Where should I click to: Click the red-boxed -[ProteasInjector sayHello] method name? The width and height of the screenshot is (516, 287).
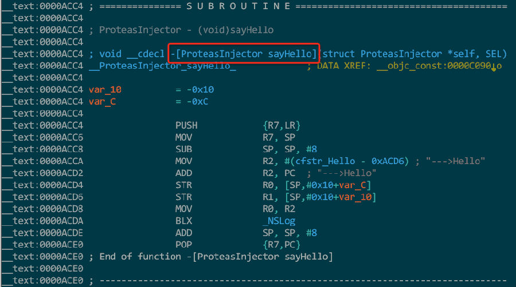point(245,54)
